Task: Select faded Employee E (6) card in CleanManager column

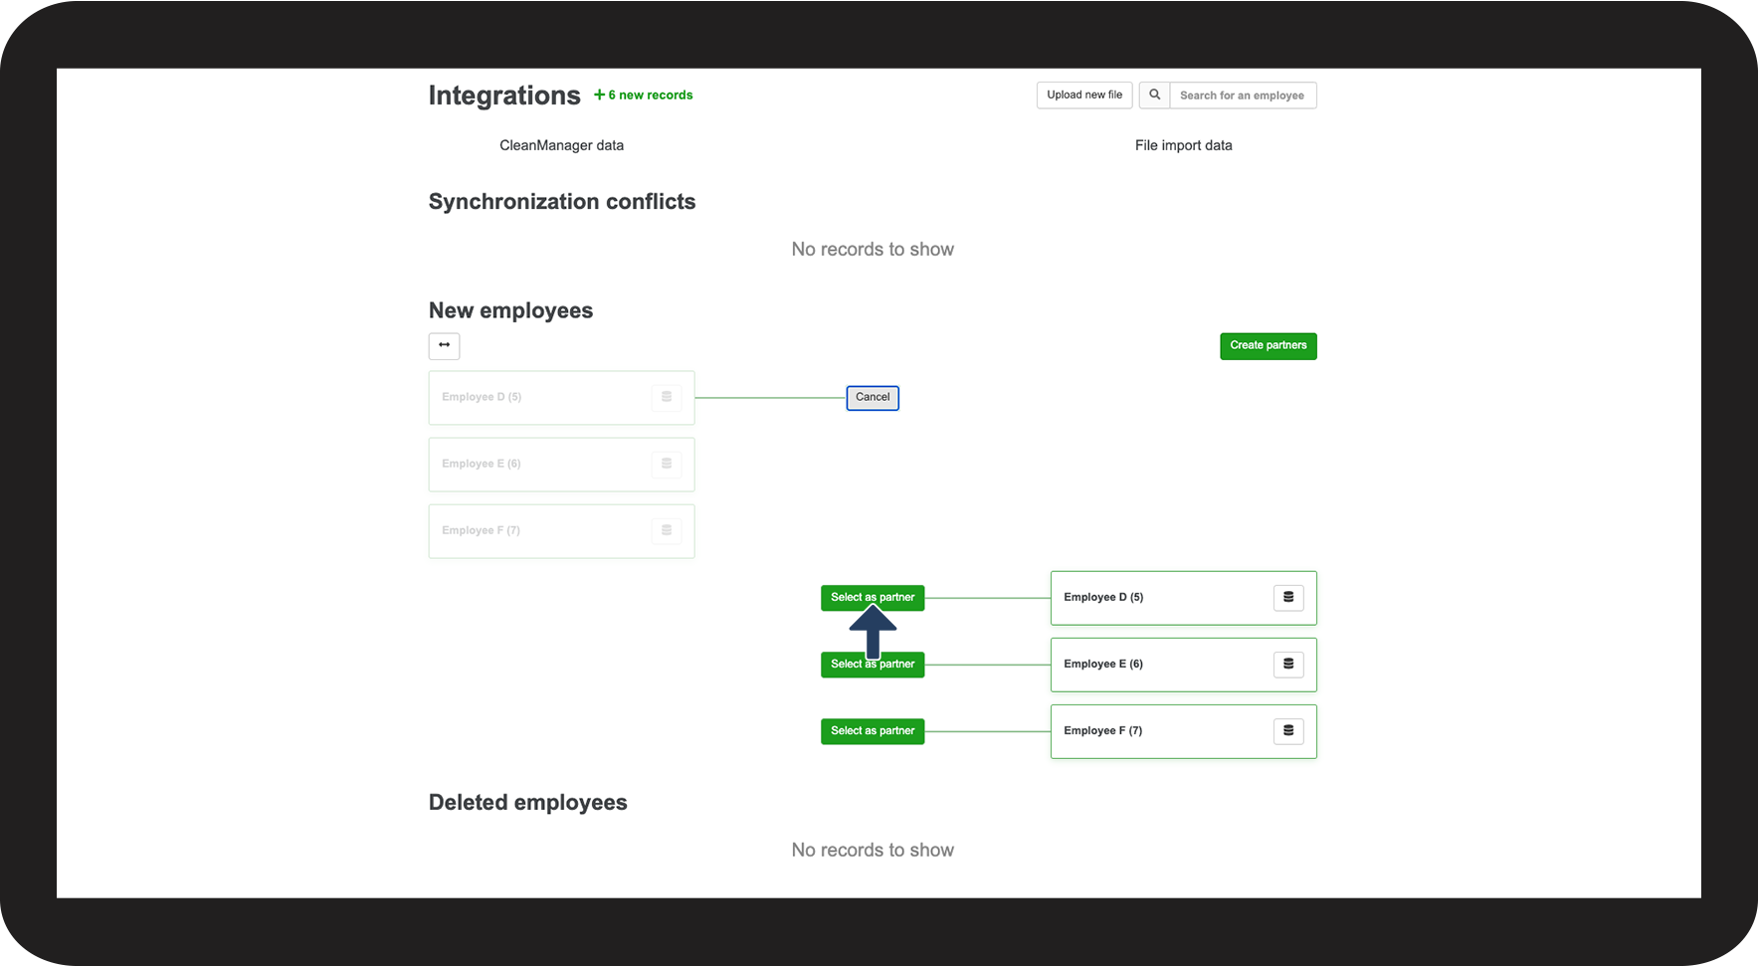Action: pyautogui.click(x=561, y=465)
